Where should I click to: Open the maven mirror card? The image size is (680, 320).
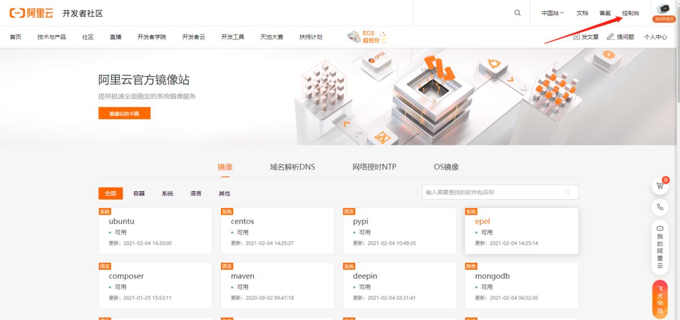coord(277,286)
